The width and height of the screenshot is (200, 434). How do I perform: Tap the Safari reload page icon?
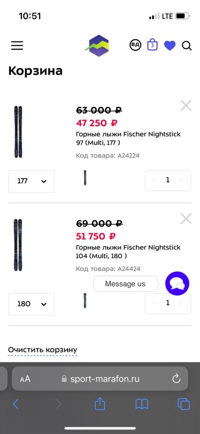coord(176,379)
